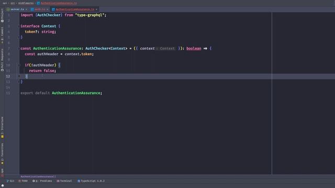Screen dimensions: 335x188
Task: Click the Favorites star icon
Action: (x=2, y=163)
